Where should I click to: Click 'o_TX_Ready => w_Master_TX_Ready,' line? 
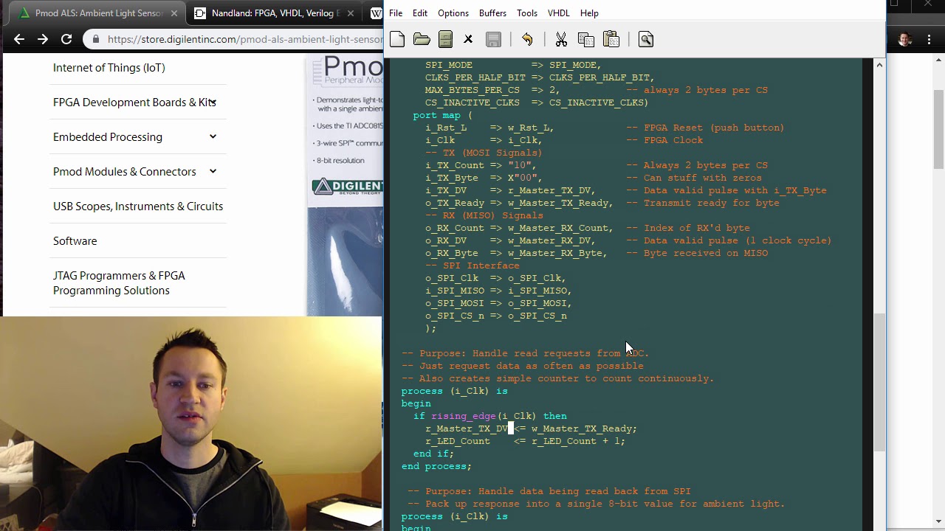(519, 203)
